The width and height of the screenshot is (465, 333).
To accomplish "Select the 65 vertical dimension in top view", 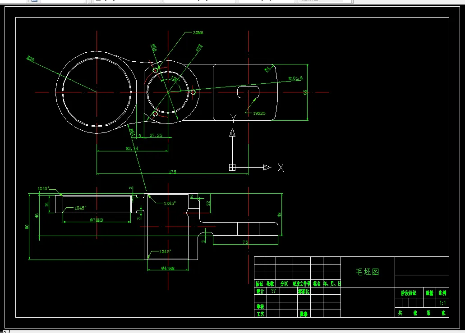I will coord(305,92).
